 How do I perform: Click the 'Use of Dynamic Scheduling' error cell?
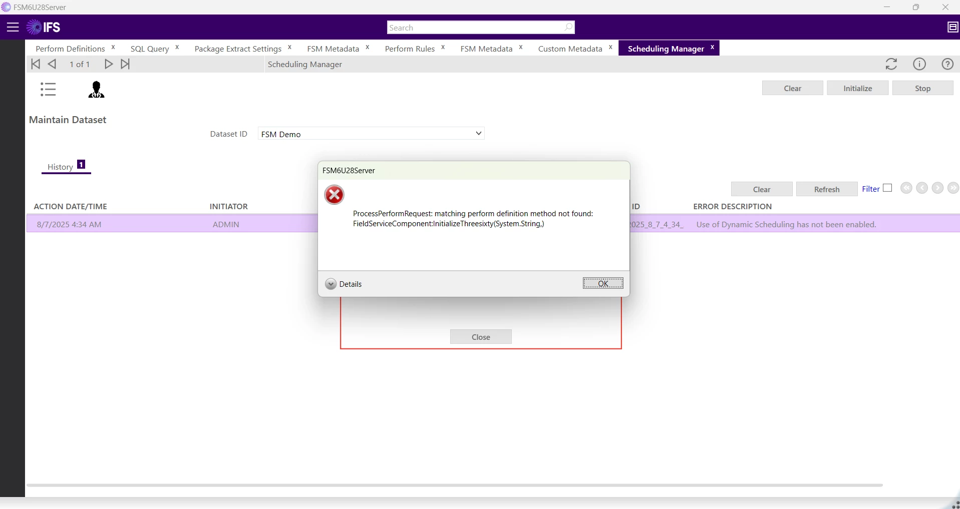tap(786, 224)
